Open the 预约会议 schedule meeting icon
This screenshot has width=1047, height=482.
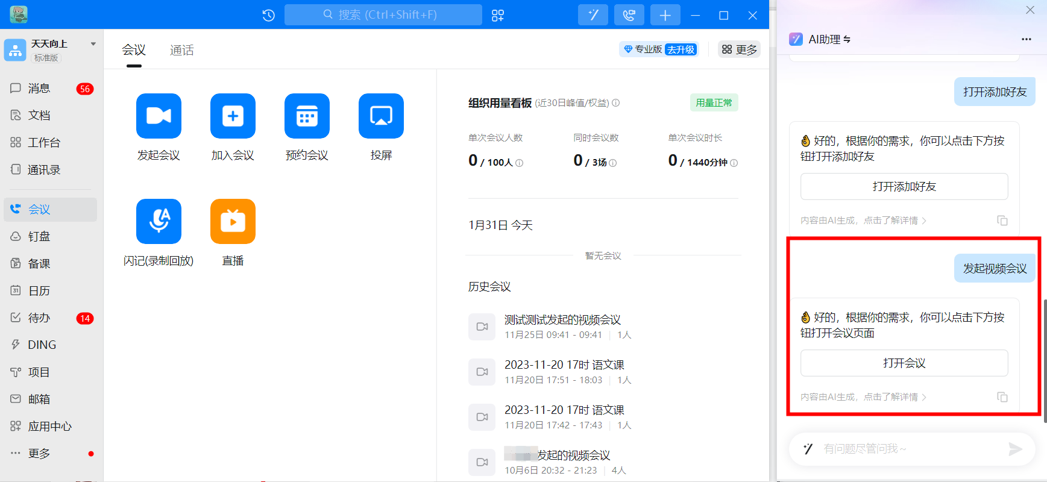(x=307, y=116)
